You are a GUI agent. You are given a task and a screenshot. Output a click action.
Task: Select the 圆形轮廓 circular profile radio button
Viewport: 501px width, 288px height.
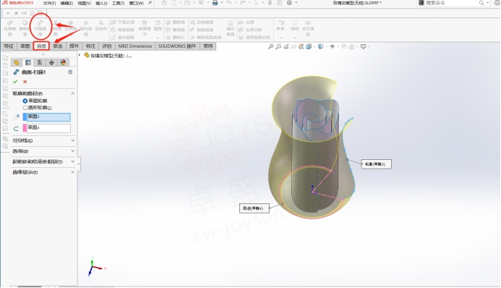(x=25, y=108)
